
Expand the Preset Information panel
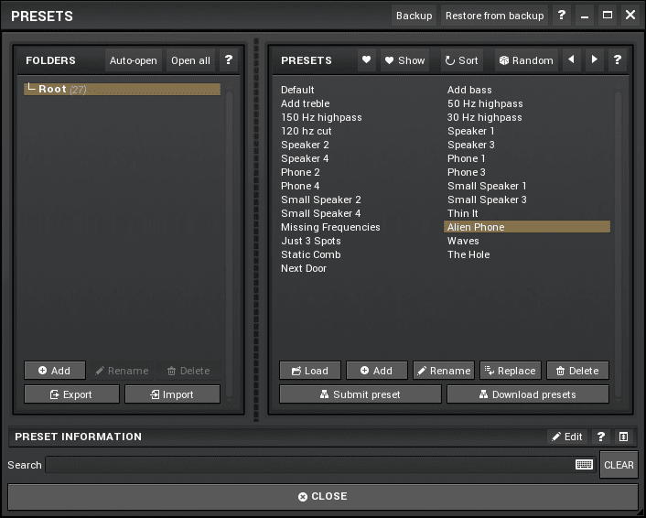coord(623,437)
